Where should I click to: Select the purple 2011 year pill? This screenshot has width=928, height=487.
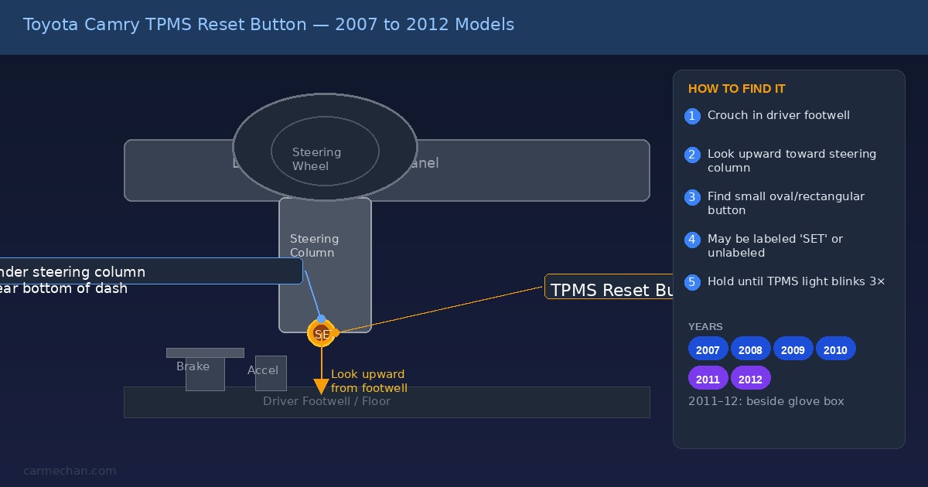click(x=708, y=379)
